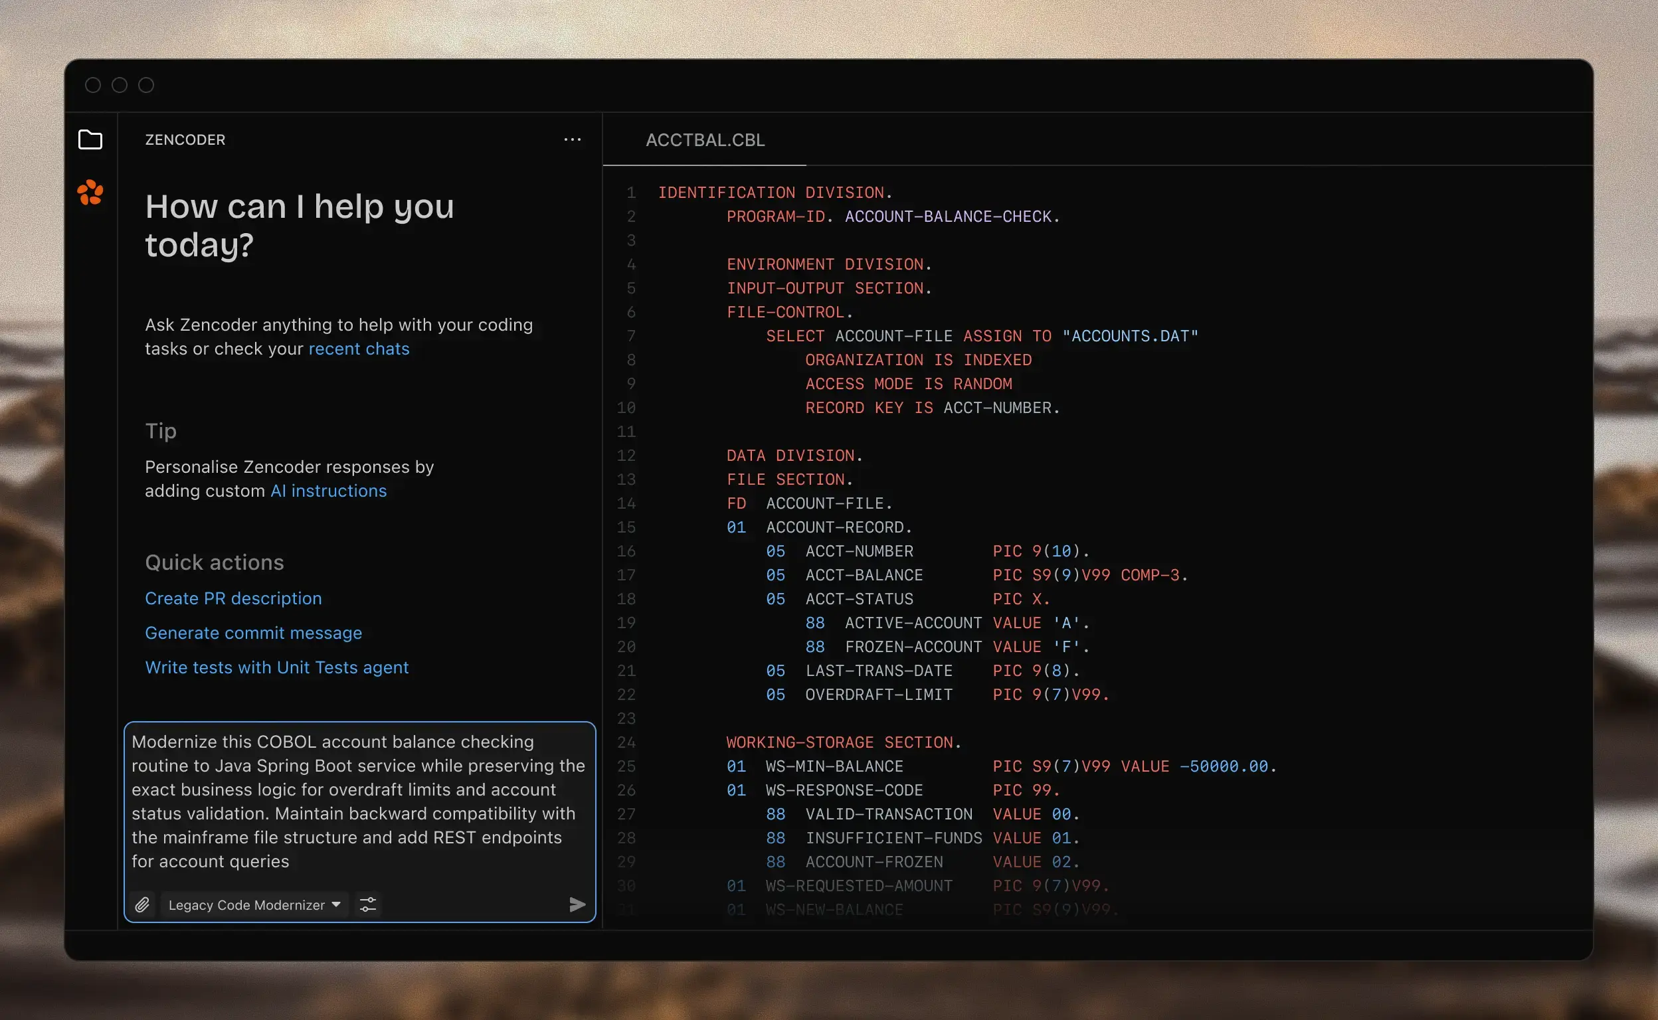Attach a file using the paperclip icon
The height and width of the screenshot is (1020, 1658).
coord(141,904)
